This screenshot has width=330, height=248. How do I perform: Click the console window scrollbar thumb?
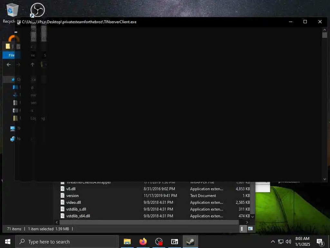click(x=325, y=35)
